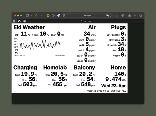The image size is (156, 116).
Task: Click the 2025-05-06 chart end date
Action: [60, 55]
